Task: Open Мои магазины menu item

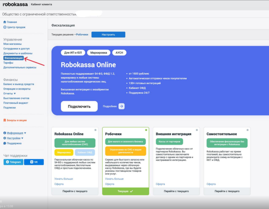Action: [x=12, y=44]
